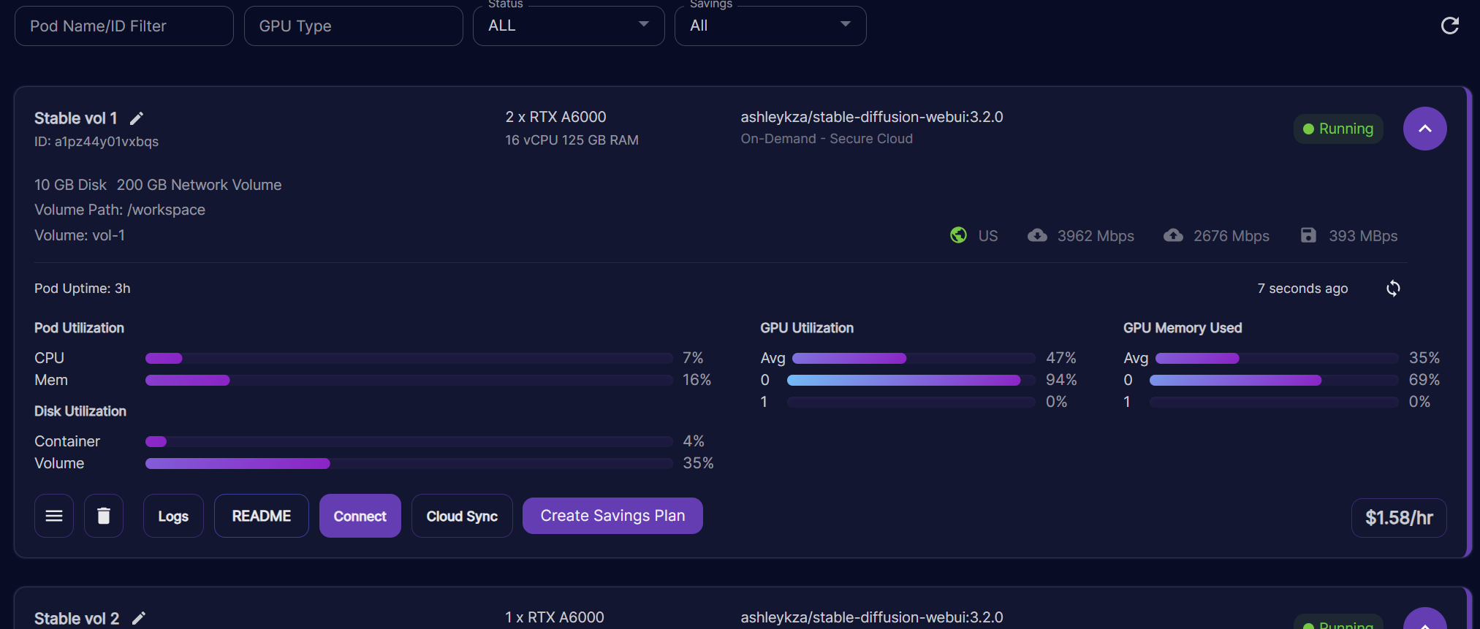Image resolution: width=1480 pixels, height=629 pixels.
Task: Open the hamburger menu for Stable vol 1
Action: [x=54, y=516]
